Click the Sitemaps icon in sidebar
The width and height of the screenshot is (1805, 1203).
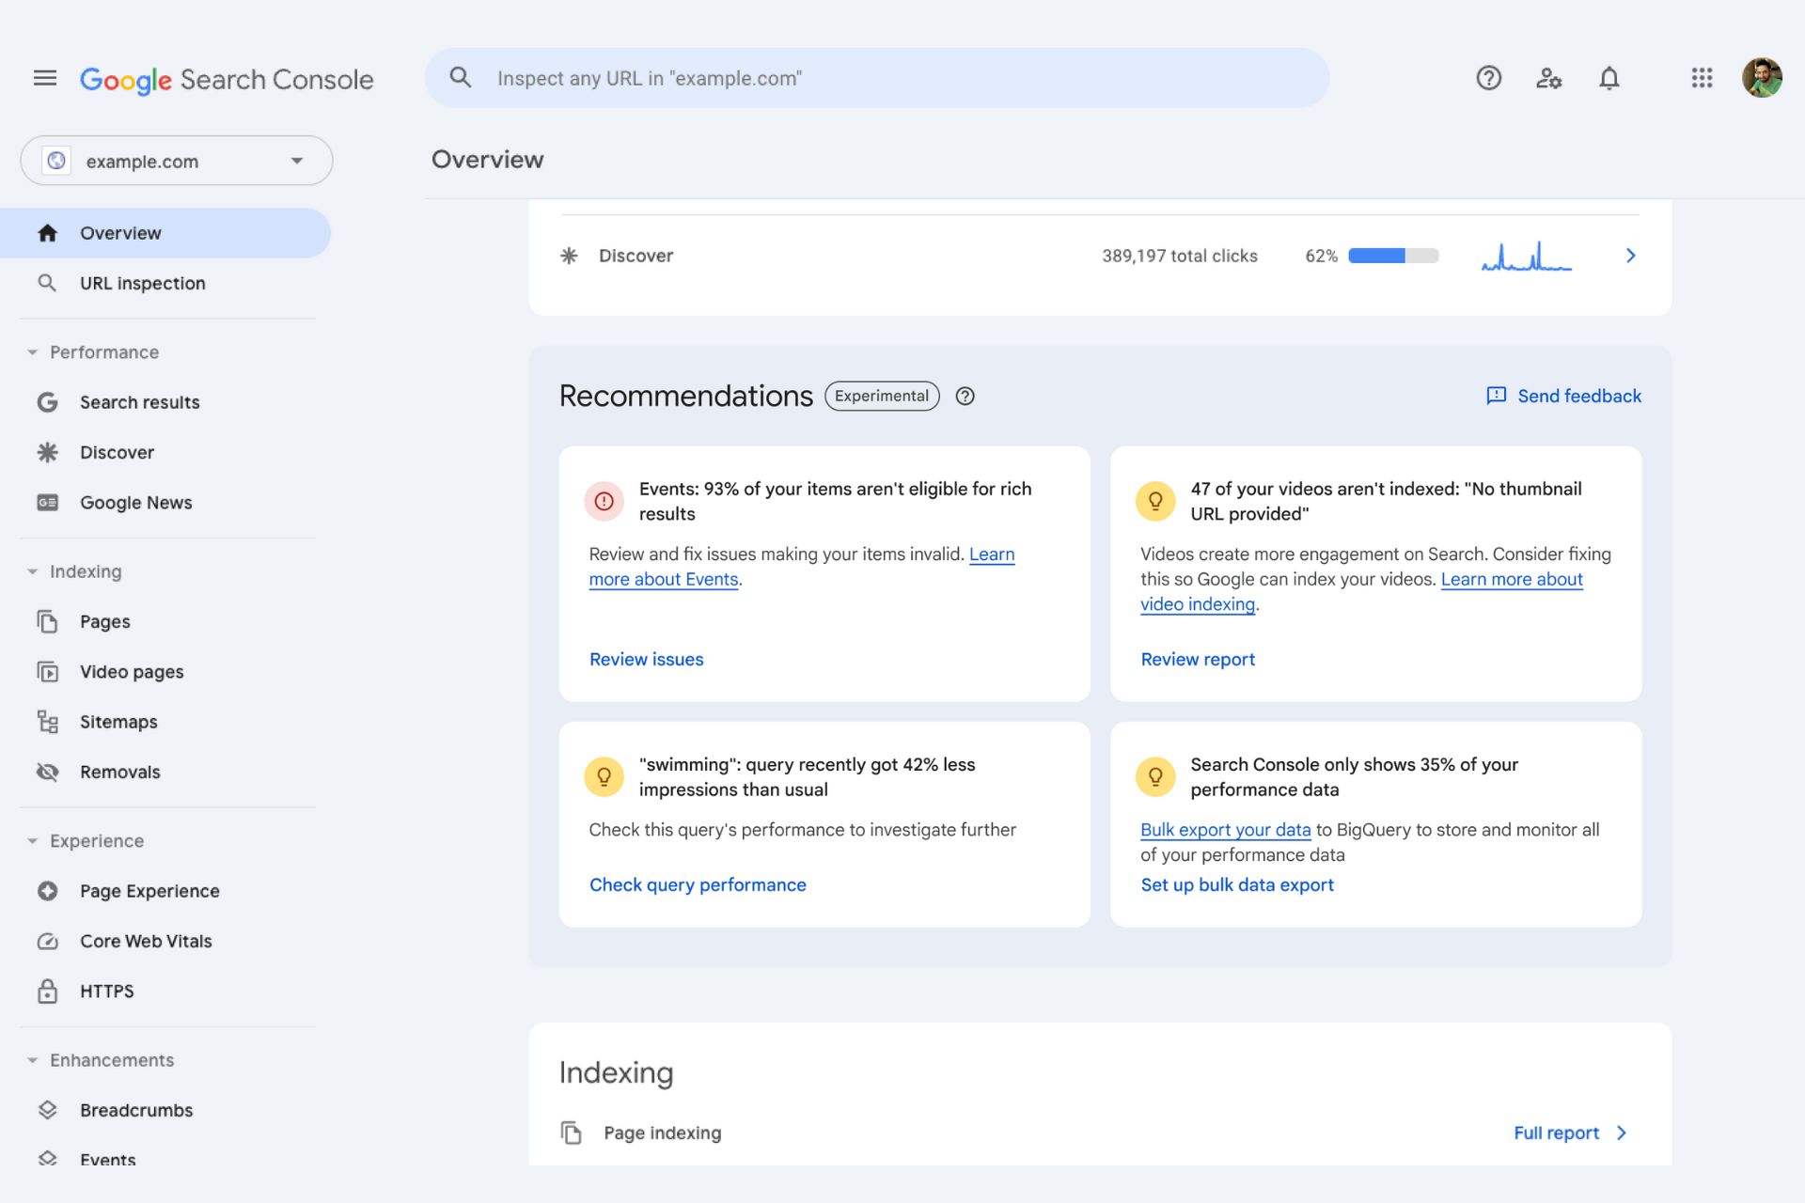tap(46, 721)
